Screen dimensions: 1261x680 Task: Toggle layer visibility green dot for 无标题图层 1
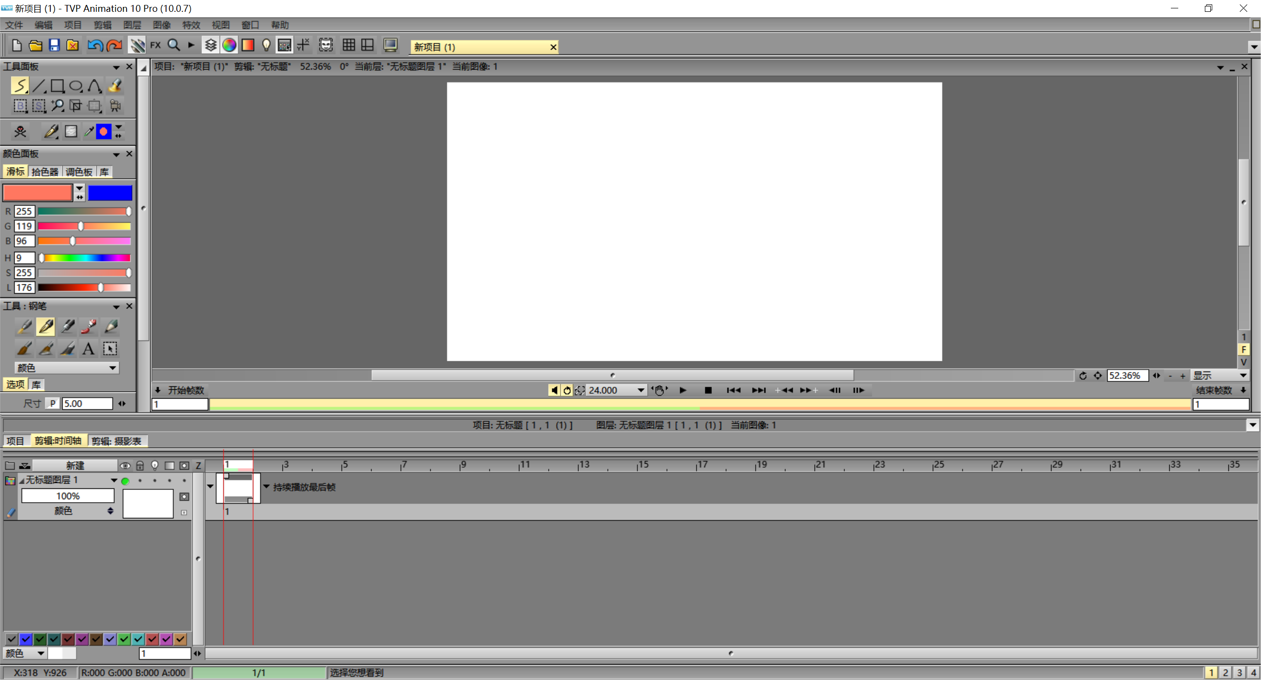[x=125, y=481]
